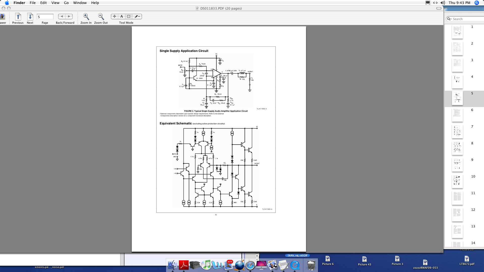Click the Spotlight search icon

click(476, 3)
